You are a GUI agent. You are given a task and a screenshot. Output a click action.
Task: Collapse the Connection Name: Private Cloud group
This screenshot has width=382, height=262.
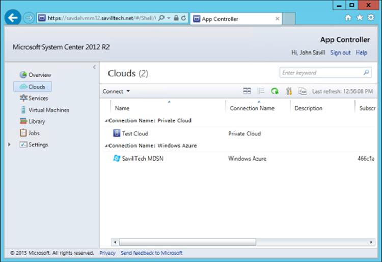coord(106,121)
